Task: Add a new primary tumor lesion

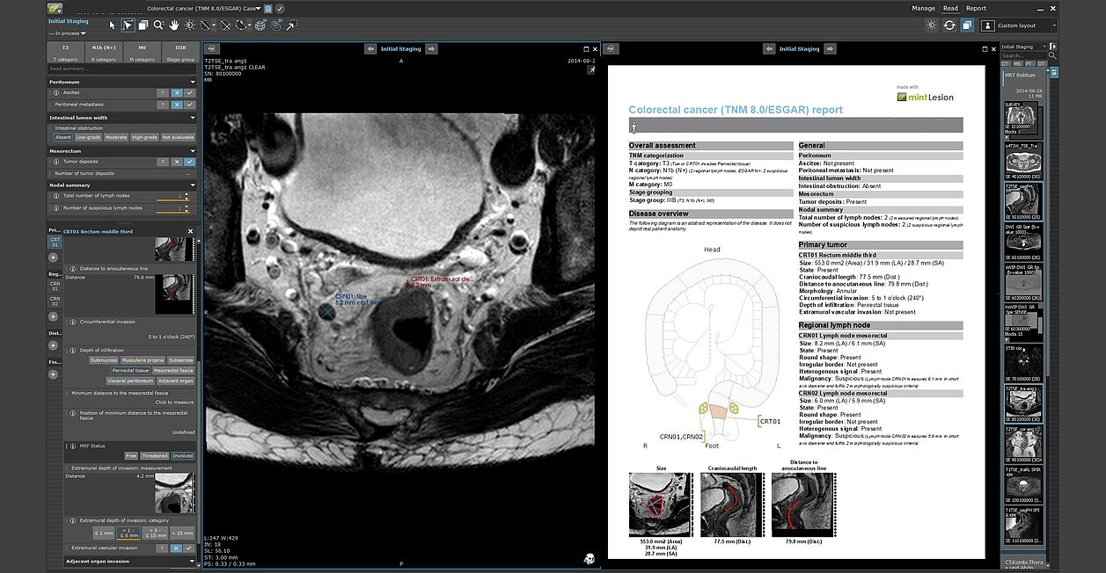Action: point(54,257)
